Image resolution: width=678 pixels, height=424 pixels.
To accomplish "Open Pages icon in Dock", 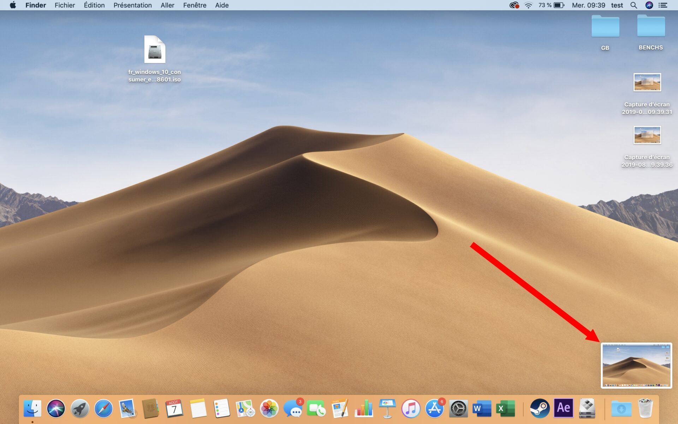I will [340, 409].
